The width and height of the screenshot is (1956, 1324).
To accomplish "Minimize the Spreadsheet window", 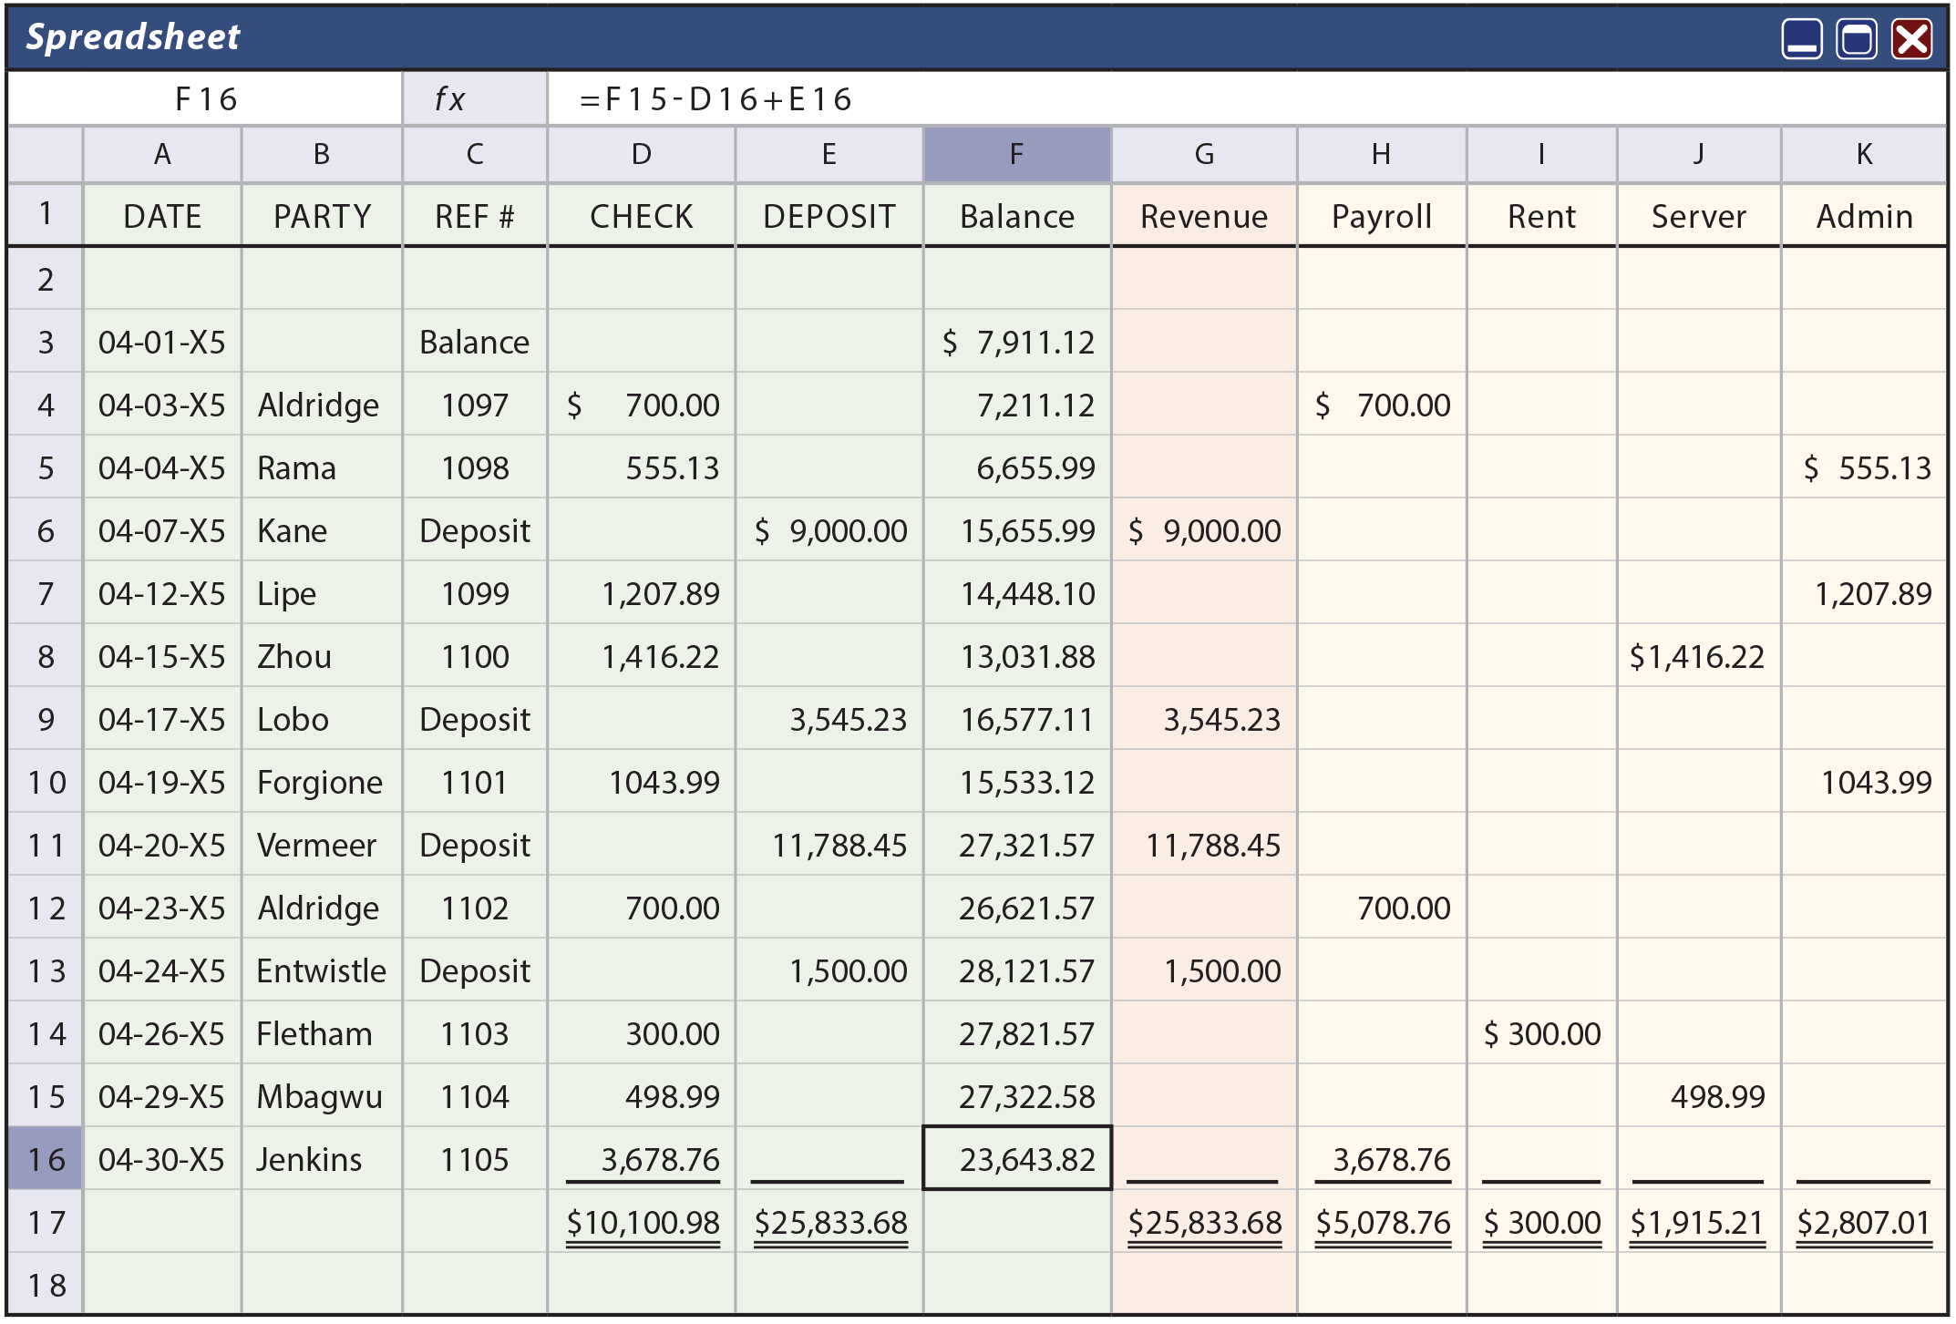I will pos(1801,39).
